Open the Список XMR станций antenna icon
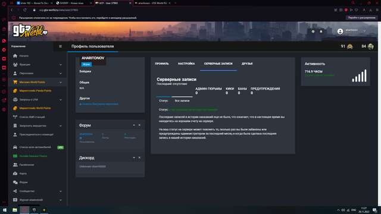381x214 pixels. [15, 117]
